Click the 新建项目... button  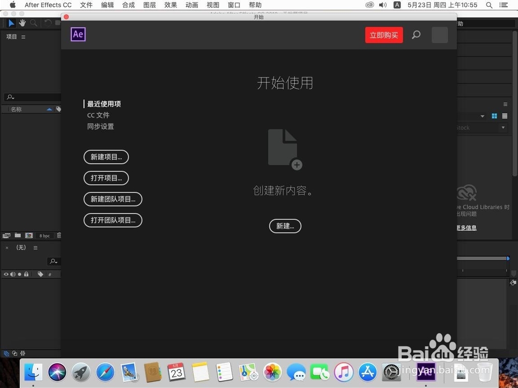click(106, 157)
